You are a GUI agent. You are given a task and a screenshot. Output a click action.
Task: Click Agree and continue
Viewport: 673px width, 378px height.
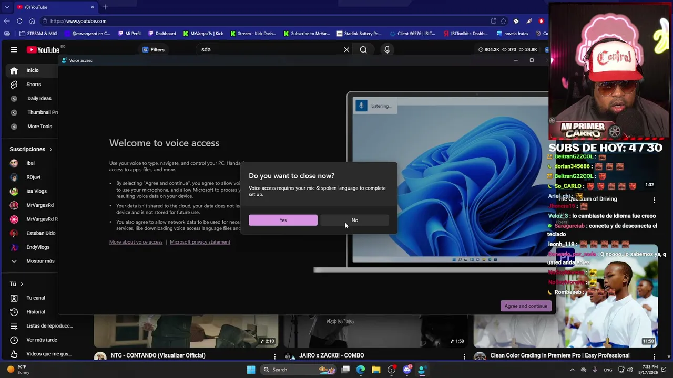point(526,306)
